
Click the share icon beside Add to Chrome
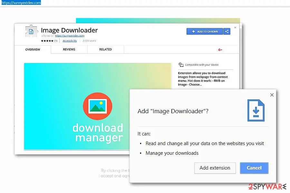227,32
